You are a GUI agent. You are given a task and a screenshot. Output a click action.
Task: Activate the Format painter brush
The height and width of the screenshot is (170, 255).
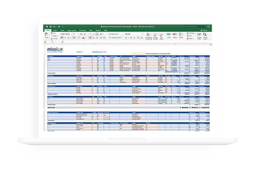pyautogui.click(x=52, y=38)
